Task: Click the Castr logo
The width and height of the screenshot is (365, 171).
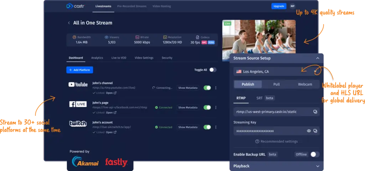Action: tap(75, 6)
